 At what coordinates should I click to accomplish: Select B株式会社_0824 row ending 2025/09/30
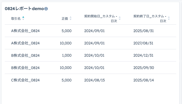tap(90, 68)
